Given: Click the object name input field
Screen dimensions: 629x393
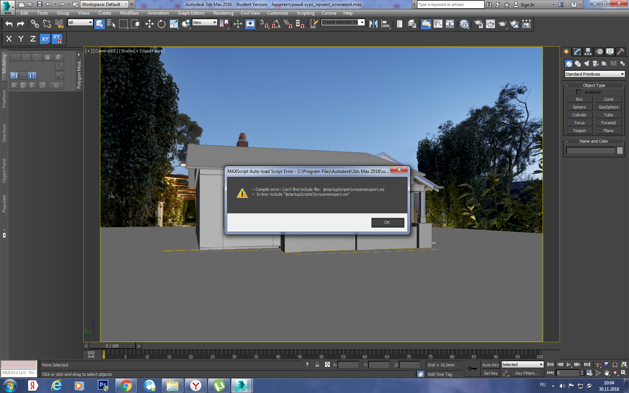Looking at the screenshot, I should click(x=590, y=150).
